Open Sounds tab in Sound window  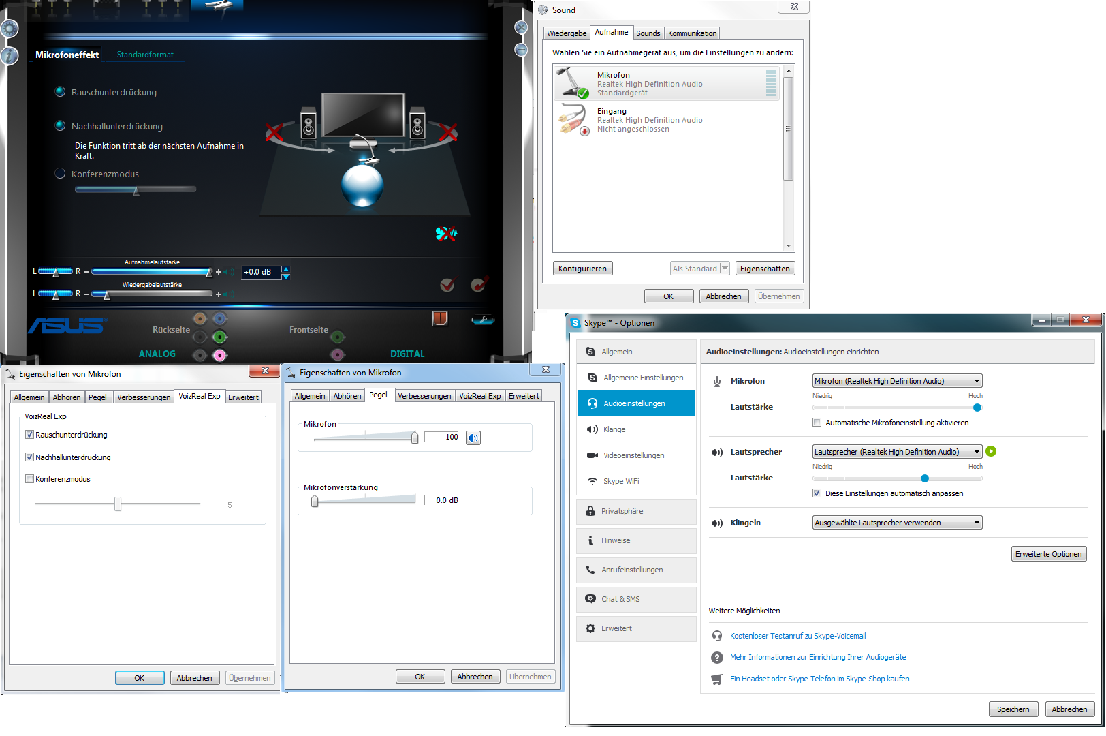pos(648,33)
